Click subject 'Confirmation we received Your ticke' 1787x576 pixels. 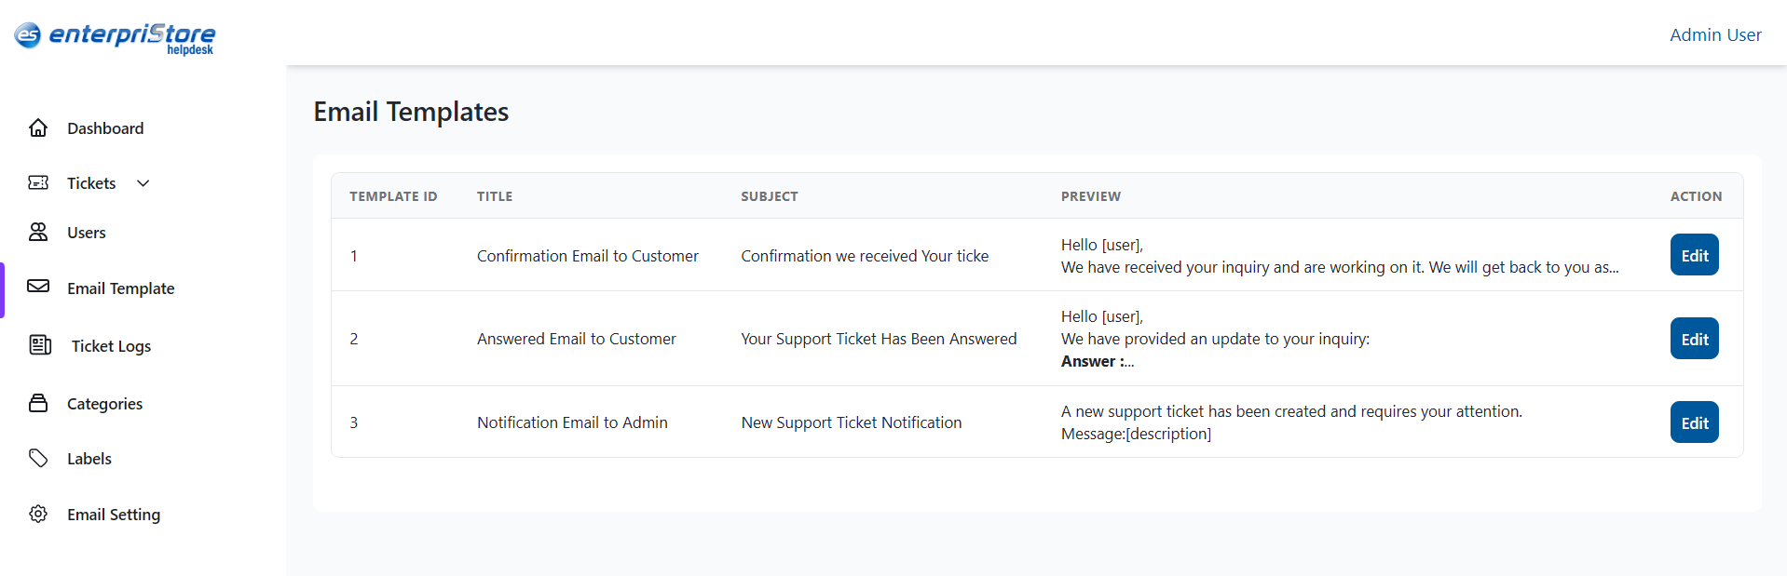click(865, 256)
